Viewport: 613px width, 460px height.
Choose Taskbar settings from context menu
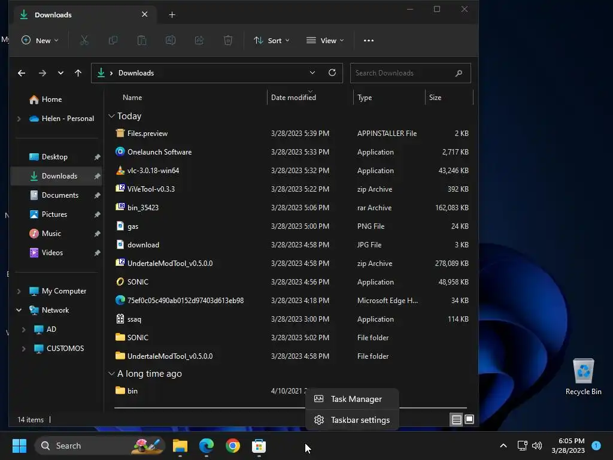click(x=352, y=420)
